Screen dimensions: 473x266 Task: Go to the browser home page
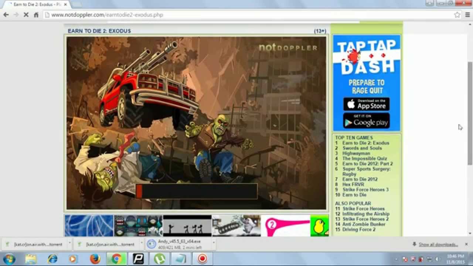click(36, 15)
